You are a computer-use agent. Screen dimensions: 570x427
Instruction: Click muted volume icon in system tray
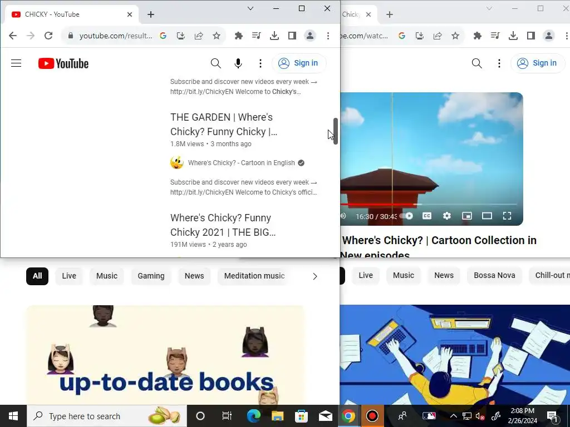[480, 416]
